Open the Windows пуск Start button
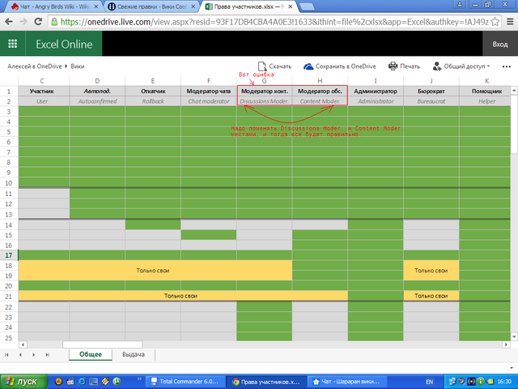 click(x=23, y=382)
